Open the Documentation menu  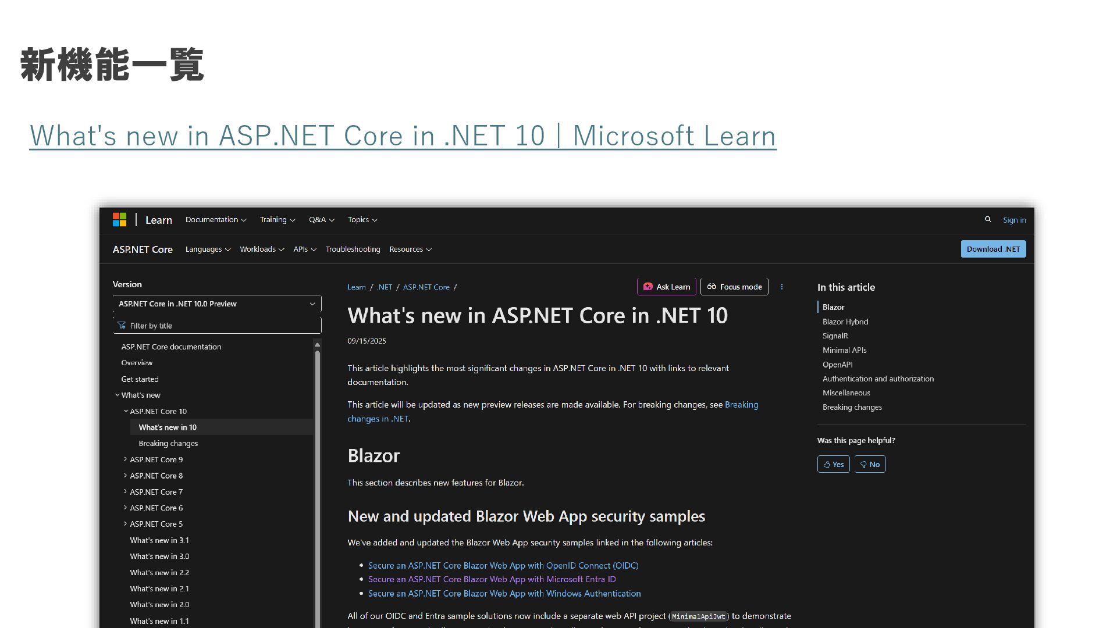[216, 220]
